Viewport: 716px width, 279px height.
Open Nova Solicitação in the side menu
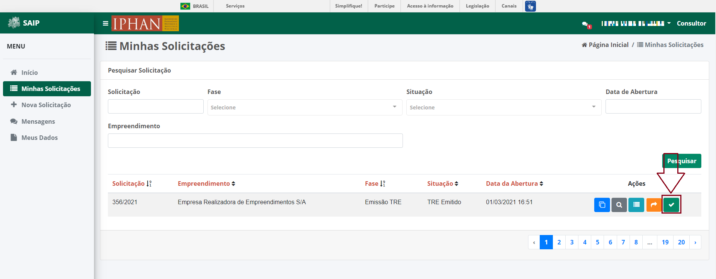tap(47, 105)
